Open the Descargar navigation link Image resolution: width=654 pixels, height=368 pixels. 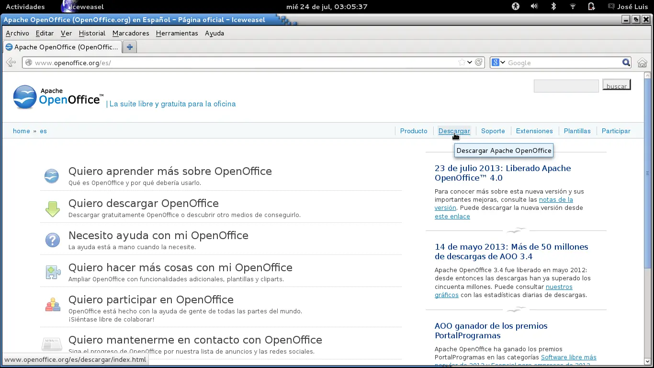[x=454, y=131]
